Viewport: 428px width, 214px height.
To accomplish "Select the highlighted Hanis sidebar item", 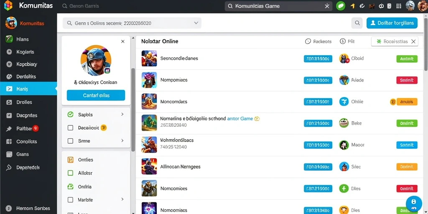I will [28, 89].
